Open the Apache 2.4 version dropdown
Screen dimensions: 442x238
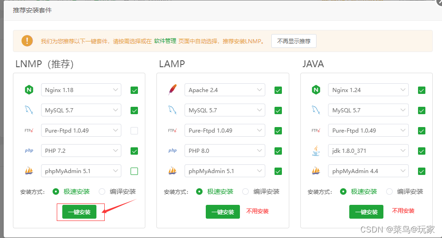pyautogui.click(x=225, y=90)
